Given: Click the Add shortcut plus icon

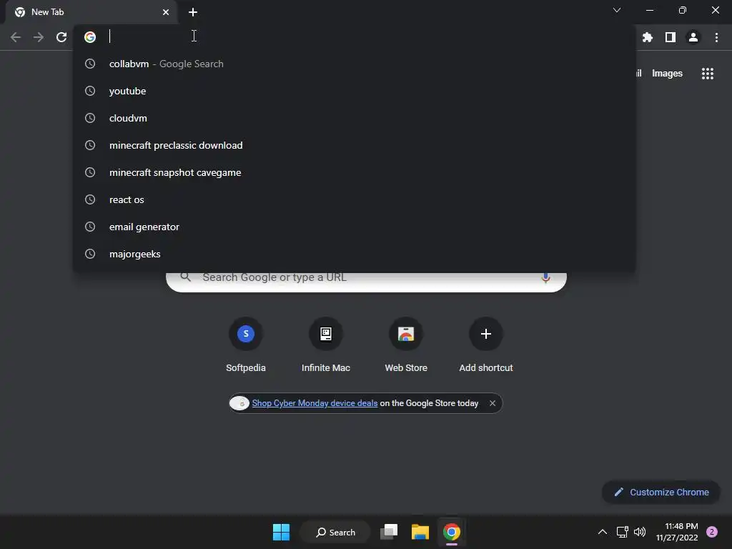Looking at the screenshot, I should tap(486, 334).
